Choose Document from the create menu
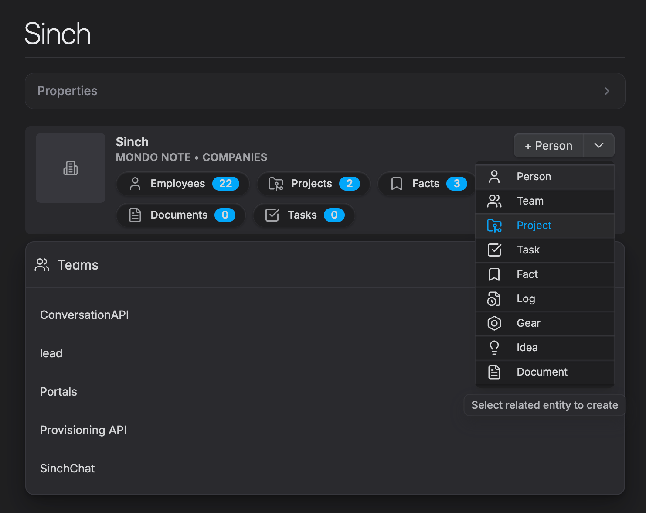This screenshot has width=646, height=513. coord(545,372)
